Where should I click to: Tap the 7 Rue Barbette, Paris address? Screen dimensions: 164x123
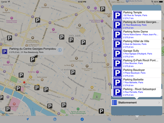[x=133, y=82]
